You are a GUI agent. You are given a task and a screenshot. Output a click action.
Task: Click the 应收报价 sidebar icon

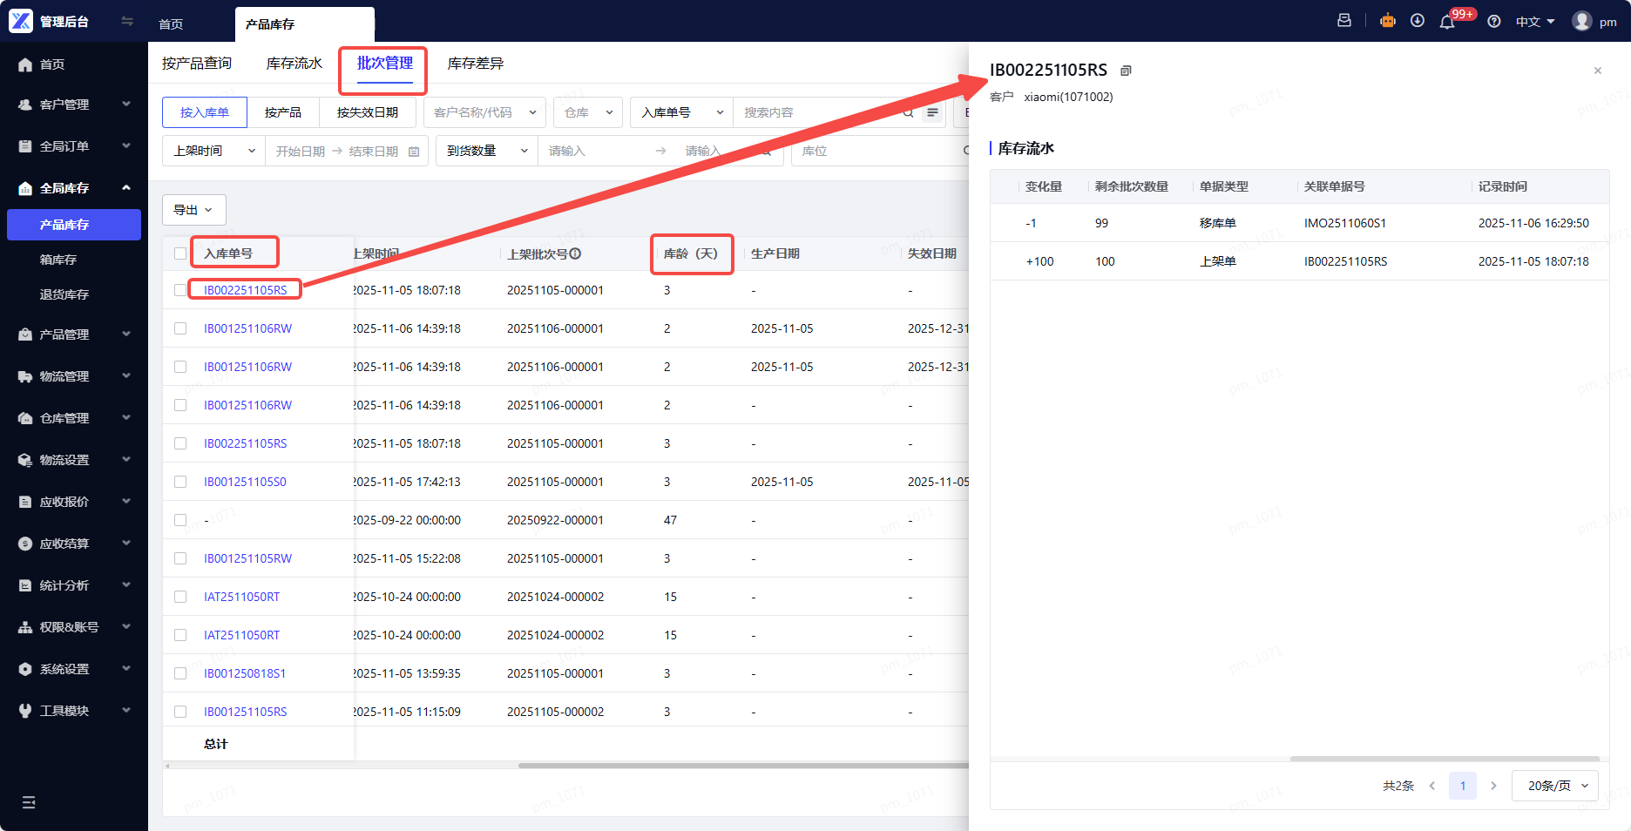pyautogui.click(x=25, y=502)
